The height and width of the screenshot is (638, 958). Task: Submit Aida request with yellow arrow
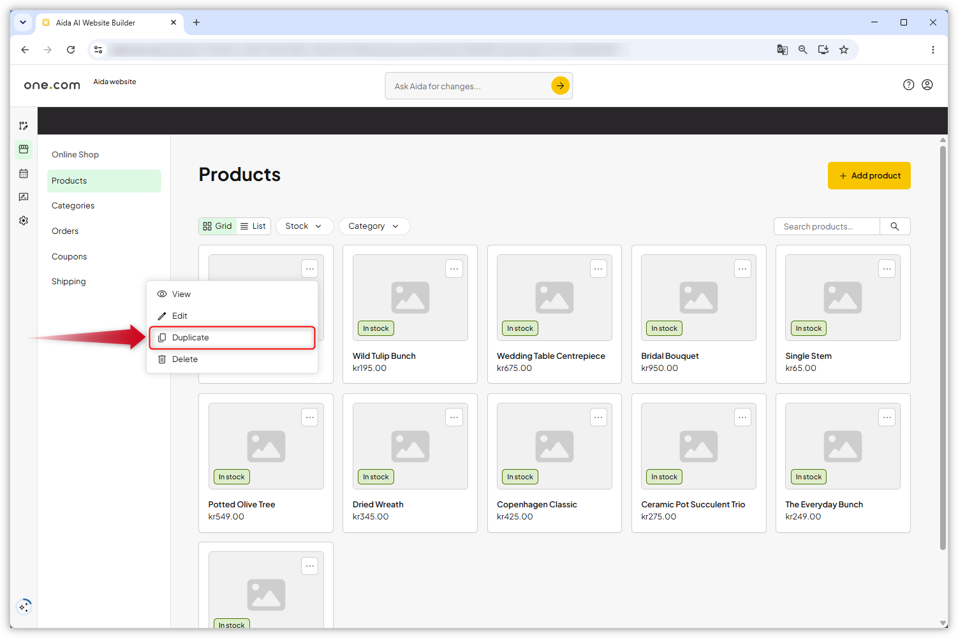560,85
